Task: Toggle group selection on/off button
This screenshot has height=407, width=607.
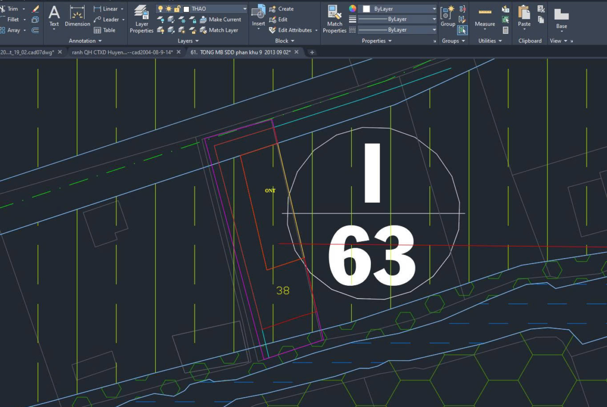Action: tap(462, 31)
